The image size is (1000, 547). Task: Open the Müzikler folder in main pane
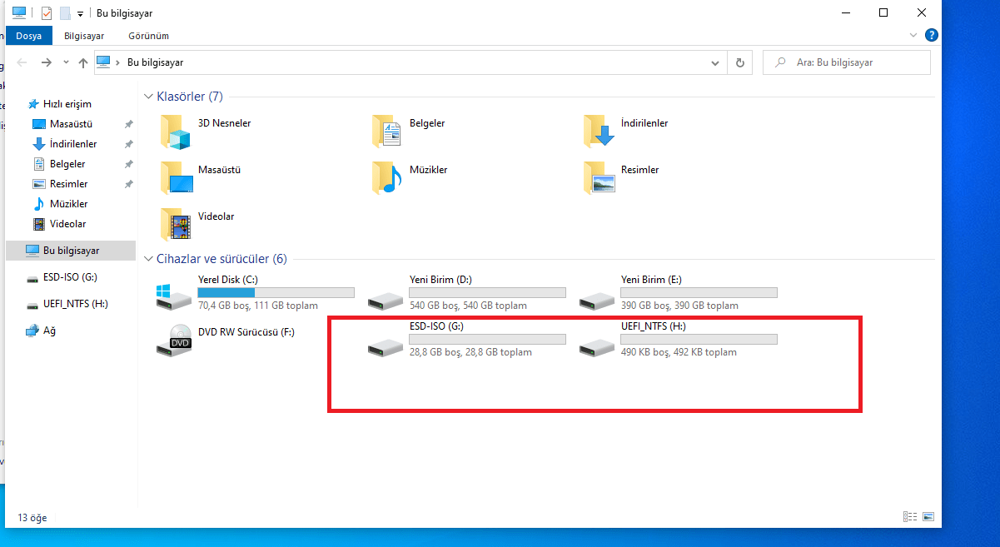pyautogui.click(x=410, y=177)
